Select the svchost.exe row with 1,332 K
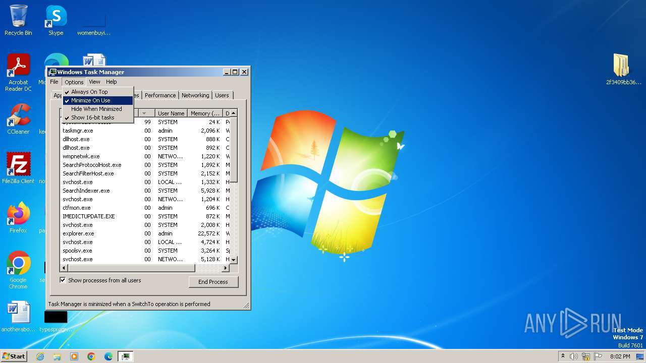Screen dimensions: 646x363 pyautogui.click(x=145, y=182)
